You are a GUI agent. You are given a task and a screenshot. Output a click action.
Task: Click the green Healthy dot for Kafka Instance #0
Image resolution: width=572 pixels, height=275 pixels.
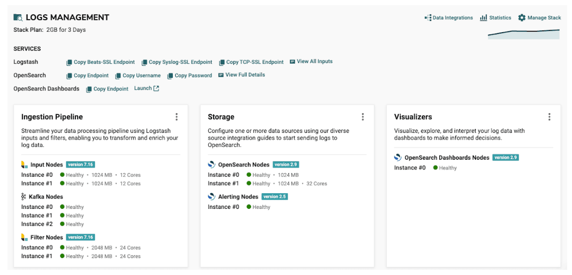coord(62,207)
